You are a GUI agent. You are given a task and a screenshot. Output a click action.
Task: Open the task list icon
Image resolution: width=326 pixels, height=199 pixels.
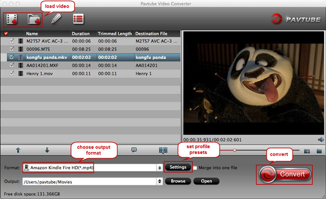point(78,19)
